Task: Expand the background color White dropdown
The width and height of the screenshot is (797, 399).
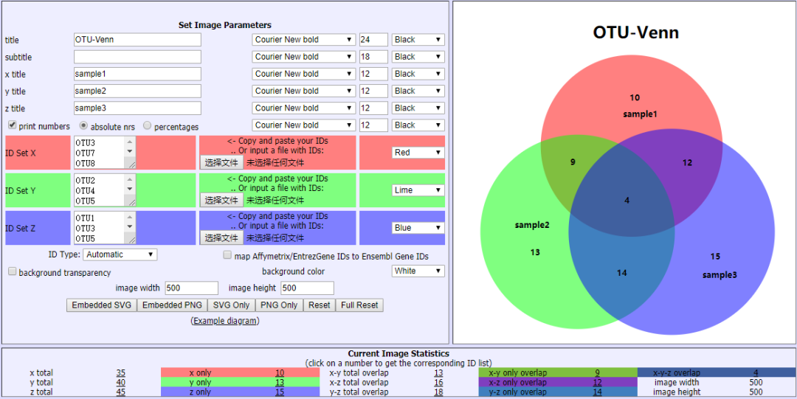Action: click(418, 271)
